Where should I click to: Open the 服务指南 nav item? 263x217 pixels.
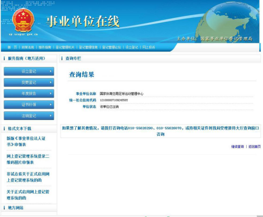(45, 47)
